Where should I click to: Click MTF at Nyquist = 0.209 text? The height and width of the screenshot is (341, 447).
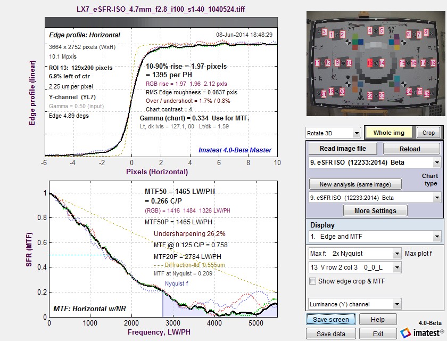click(183, 273)
